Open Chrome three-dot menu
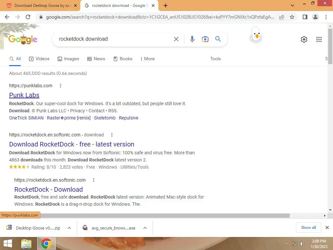 326,17
